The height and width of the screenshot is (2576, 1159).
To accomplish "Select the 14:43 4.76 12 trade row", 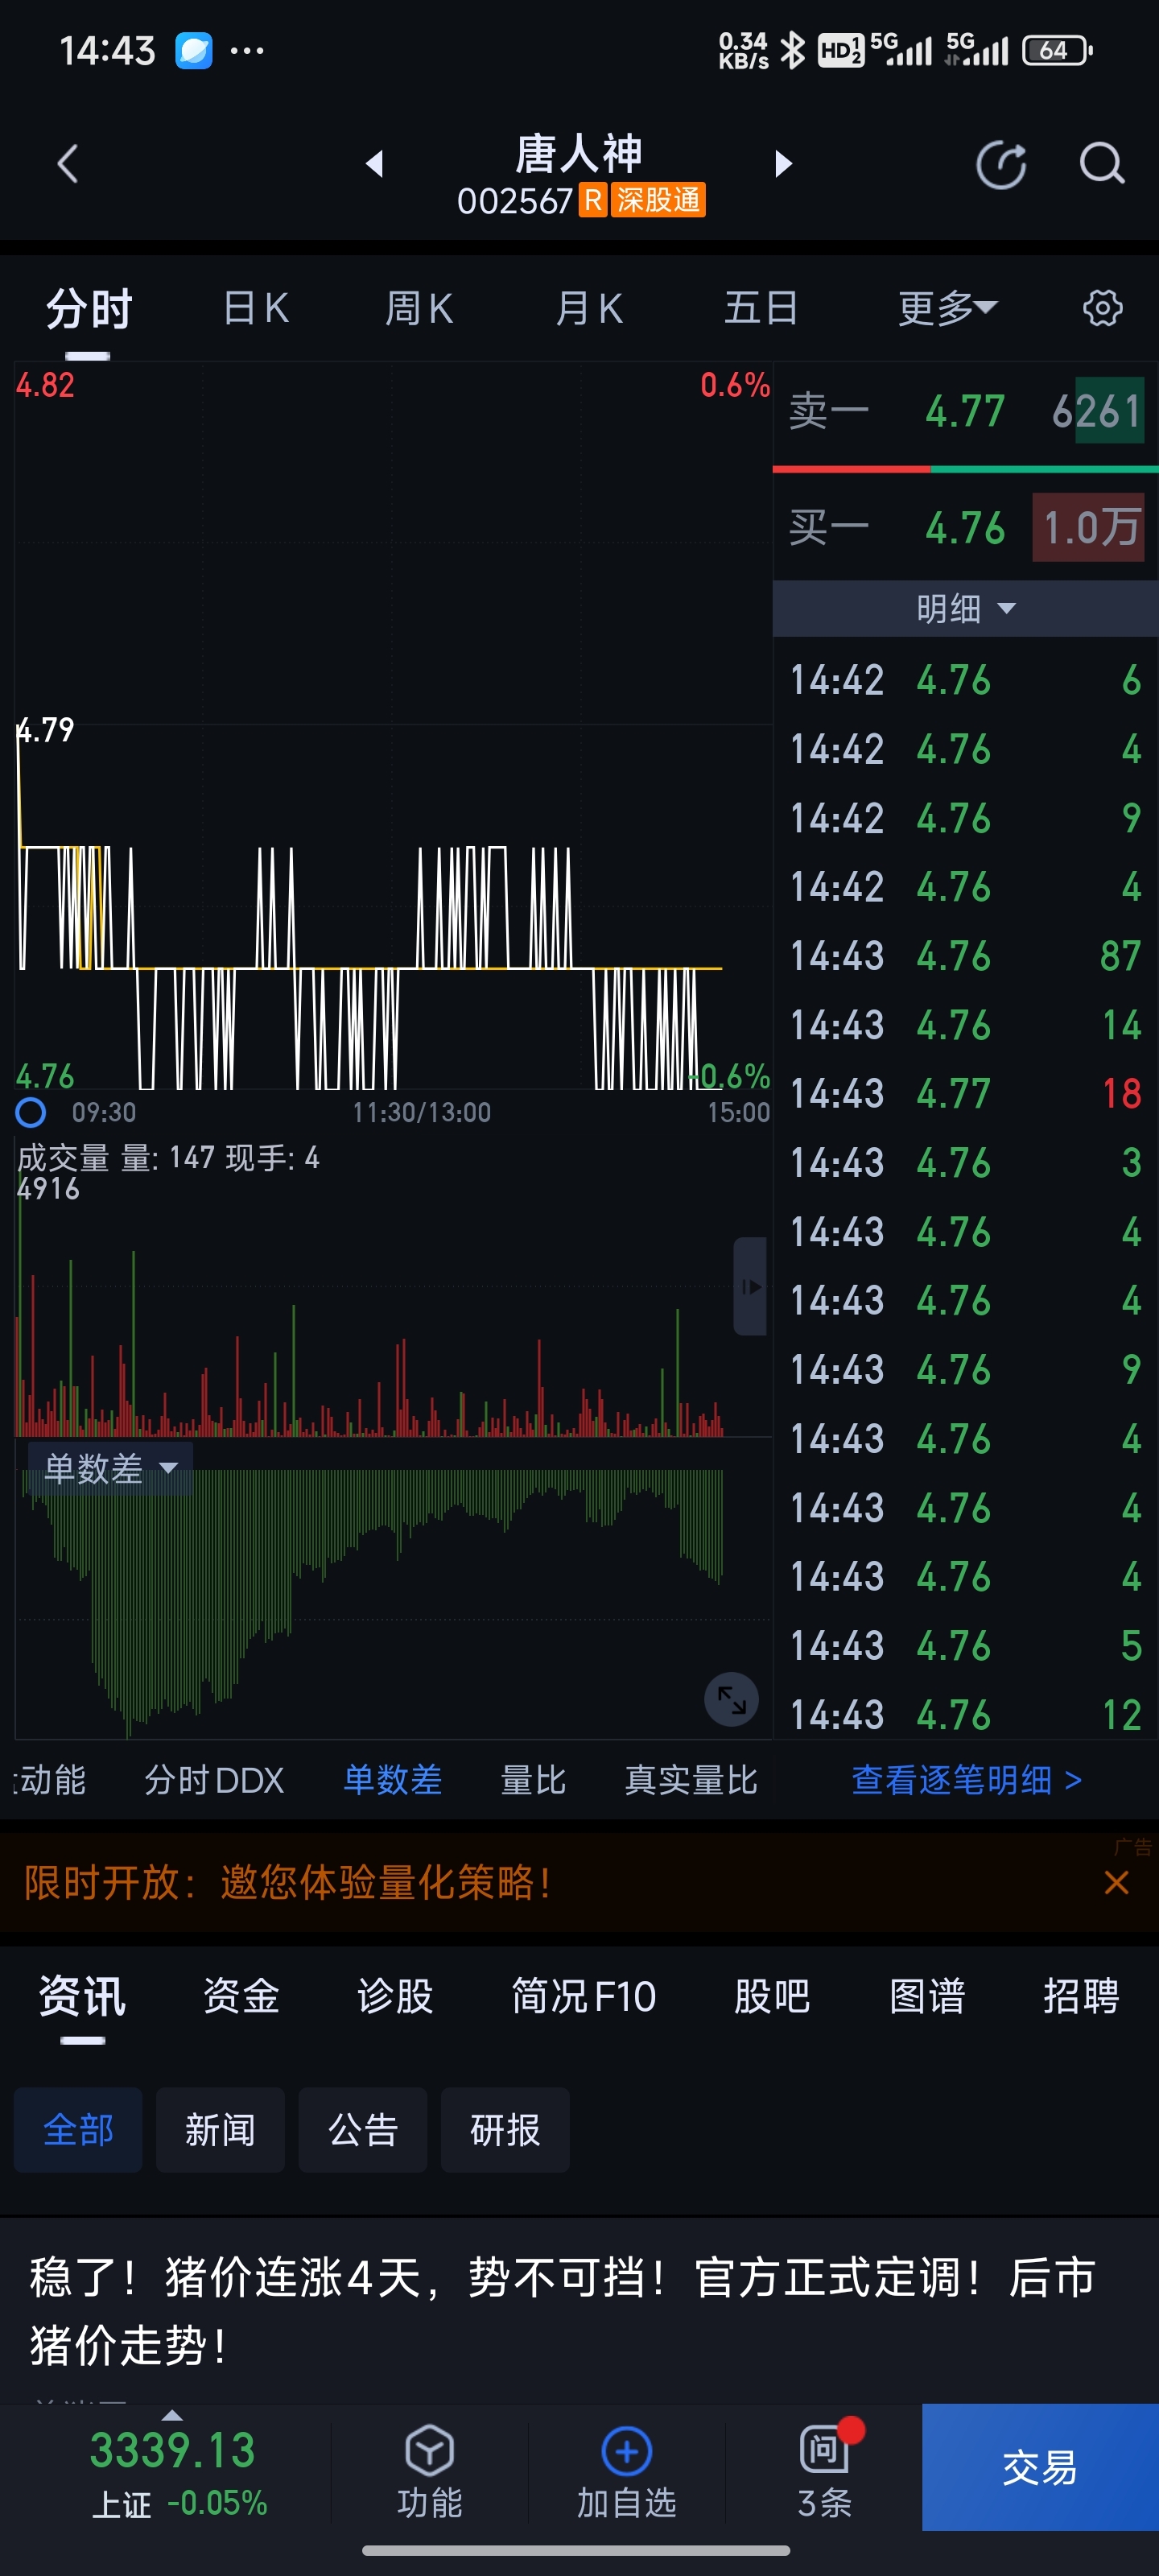I will pos(965,1714).
